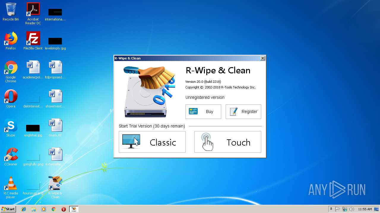Open the 11:55 AM clock
This screenshot has height=213, width=380.
coord(365,209)
